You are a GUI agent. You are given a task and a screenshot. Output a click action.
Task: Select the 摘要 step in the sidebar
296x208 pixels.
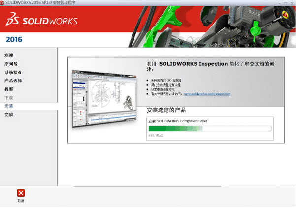(x=9, y=89)
